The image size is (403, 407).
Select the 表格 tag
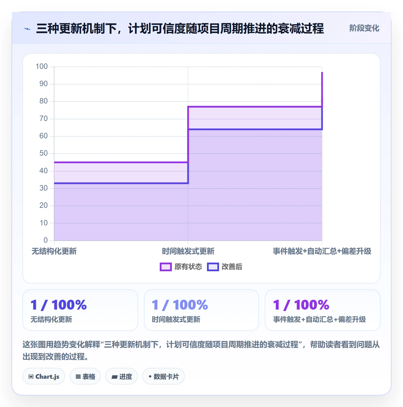pos(85,376)
